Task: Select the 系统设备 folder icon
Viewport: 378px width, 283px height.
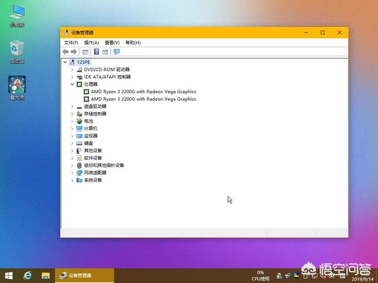Action: click(x=79, y=180)
